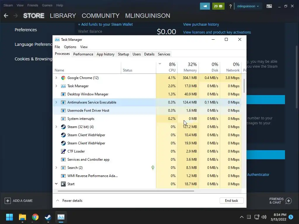Switch to the Details tab
The width and height of the screenshot is (299, 224).
(x=149, y=54)
